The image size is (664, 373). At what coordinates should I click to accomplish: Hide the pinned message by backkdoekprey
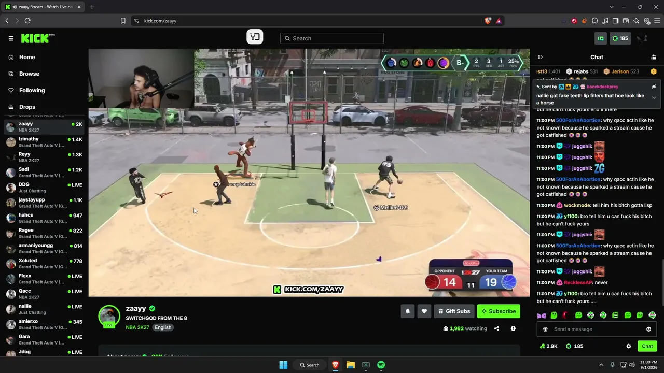coord(654,87)
